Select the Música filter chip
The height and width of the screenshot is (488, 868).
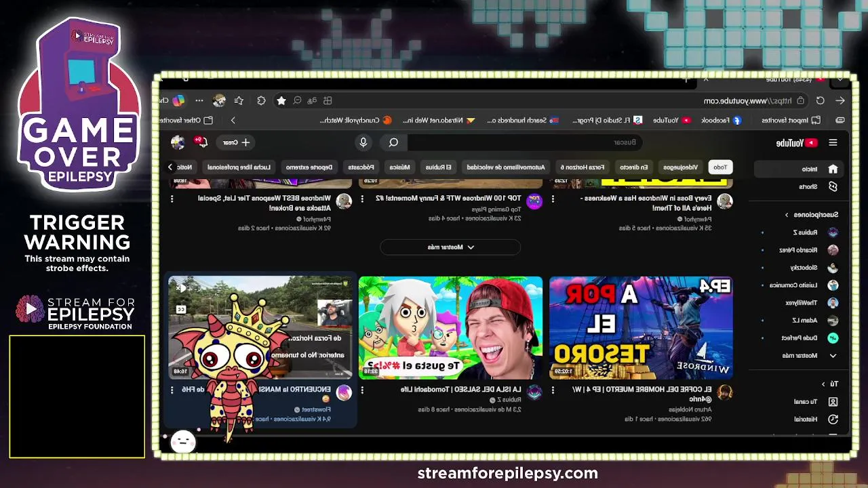(399, 167)
